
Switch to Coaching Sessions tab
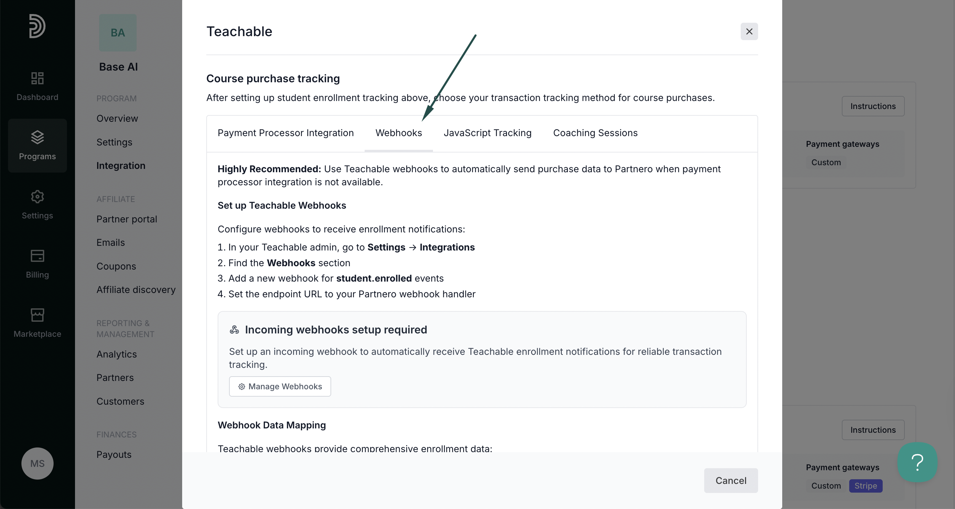click(x=595, y=133)
